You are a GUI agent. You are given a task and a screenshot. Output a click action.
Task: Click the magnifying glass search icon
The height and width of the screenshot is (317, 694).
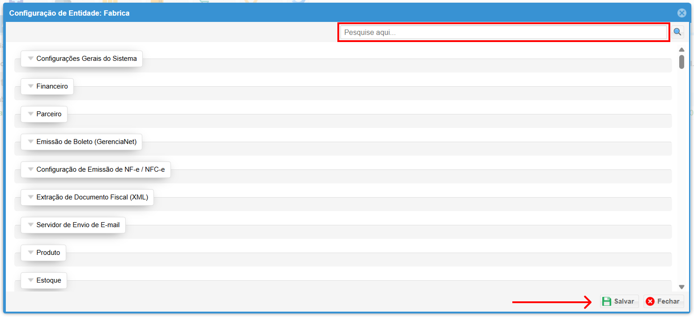[677, 32]
